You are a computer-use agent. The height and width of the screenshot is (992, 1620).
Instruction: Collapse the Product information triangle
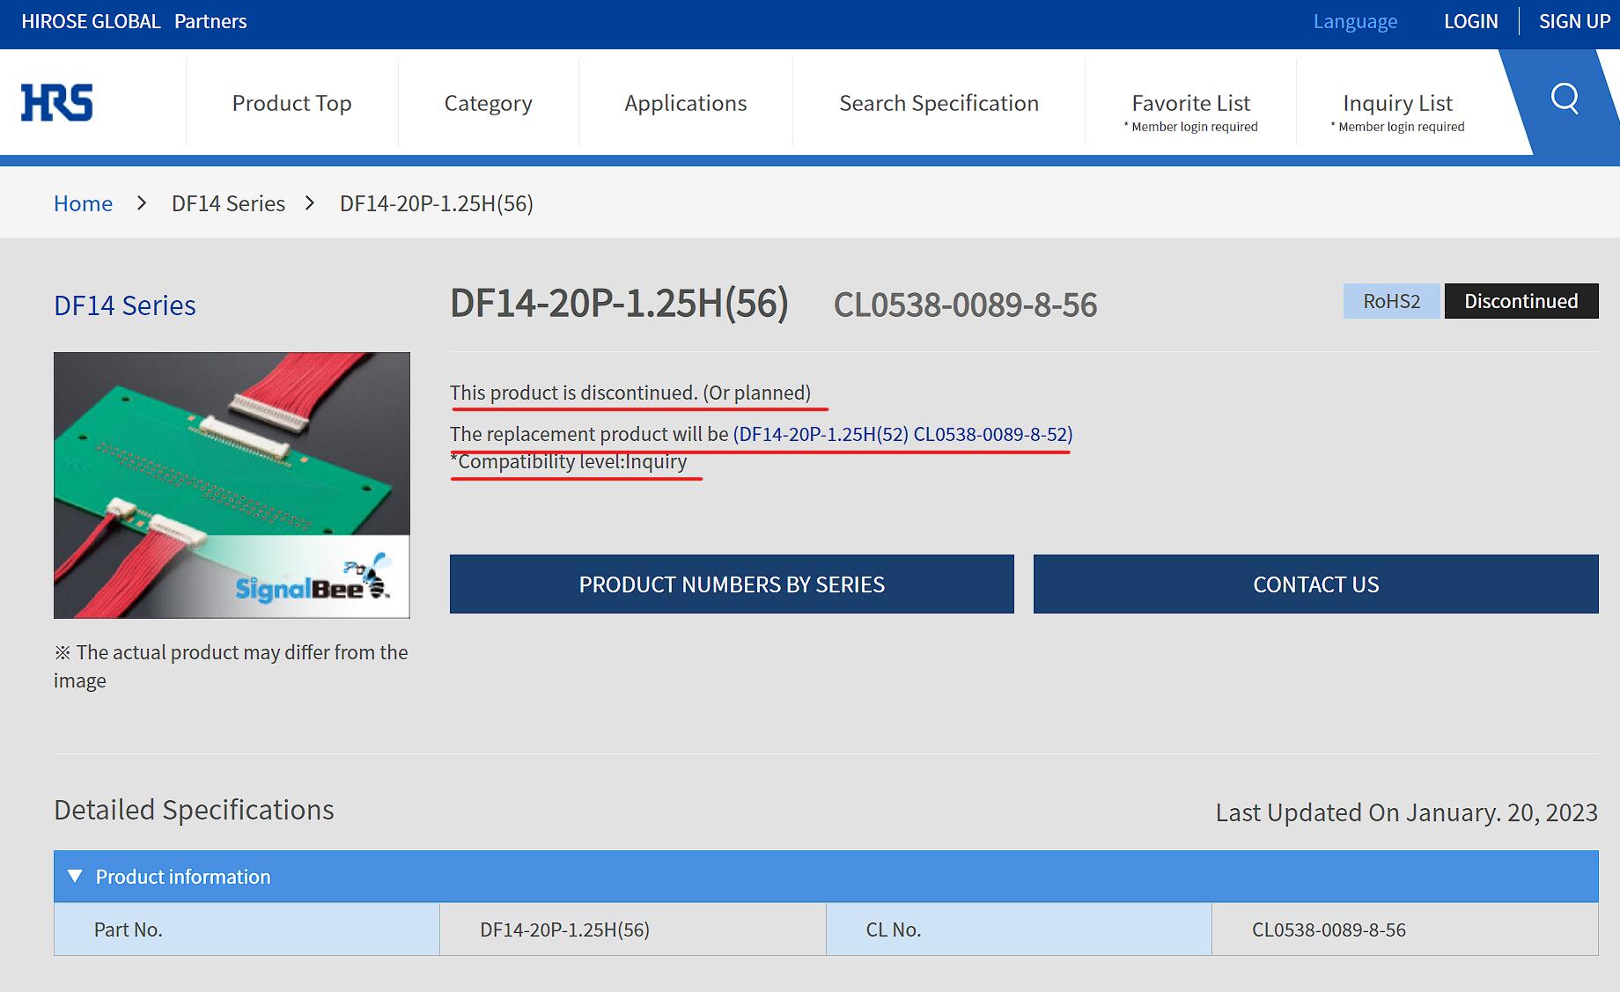pos(75,877)
